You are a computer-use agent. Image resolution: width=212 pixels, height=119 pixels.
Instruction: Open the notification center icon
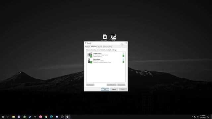coord(208,117)
